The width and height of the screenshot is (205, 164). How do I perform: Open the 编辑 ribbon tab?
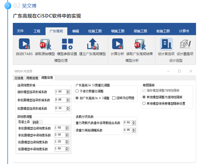click(x=76, y=31)
